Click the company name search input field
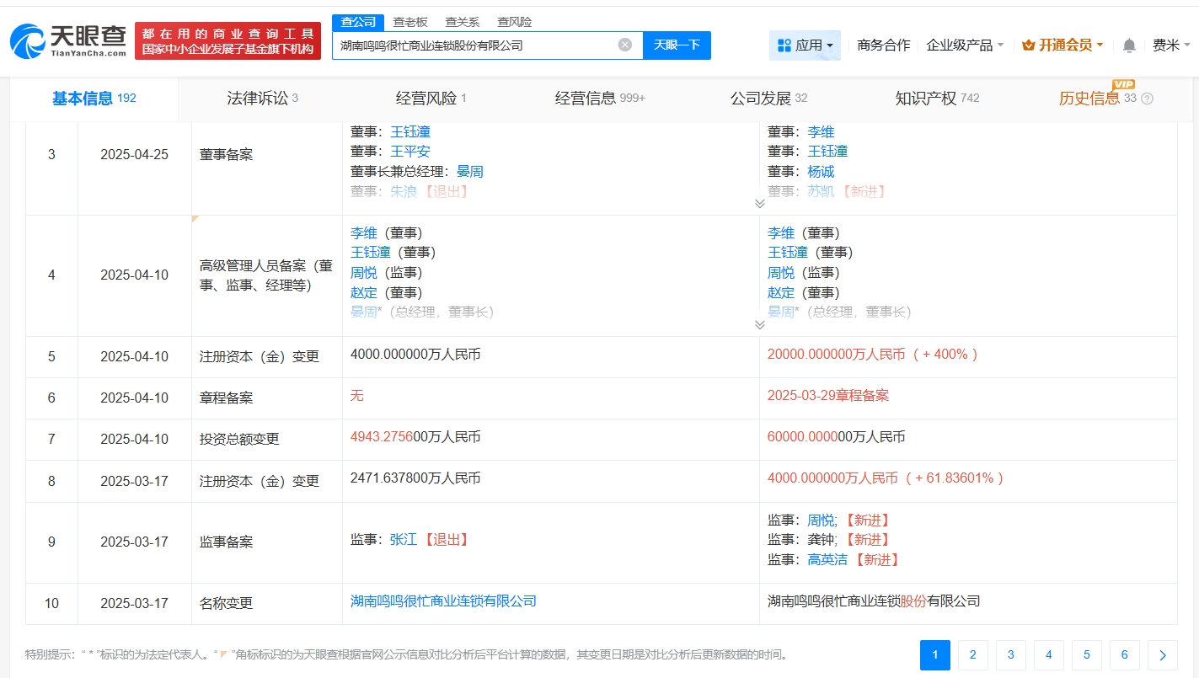1199x678 pixels. (x=476, y=45)
